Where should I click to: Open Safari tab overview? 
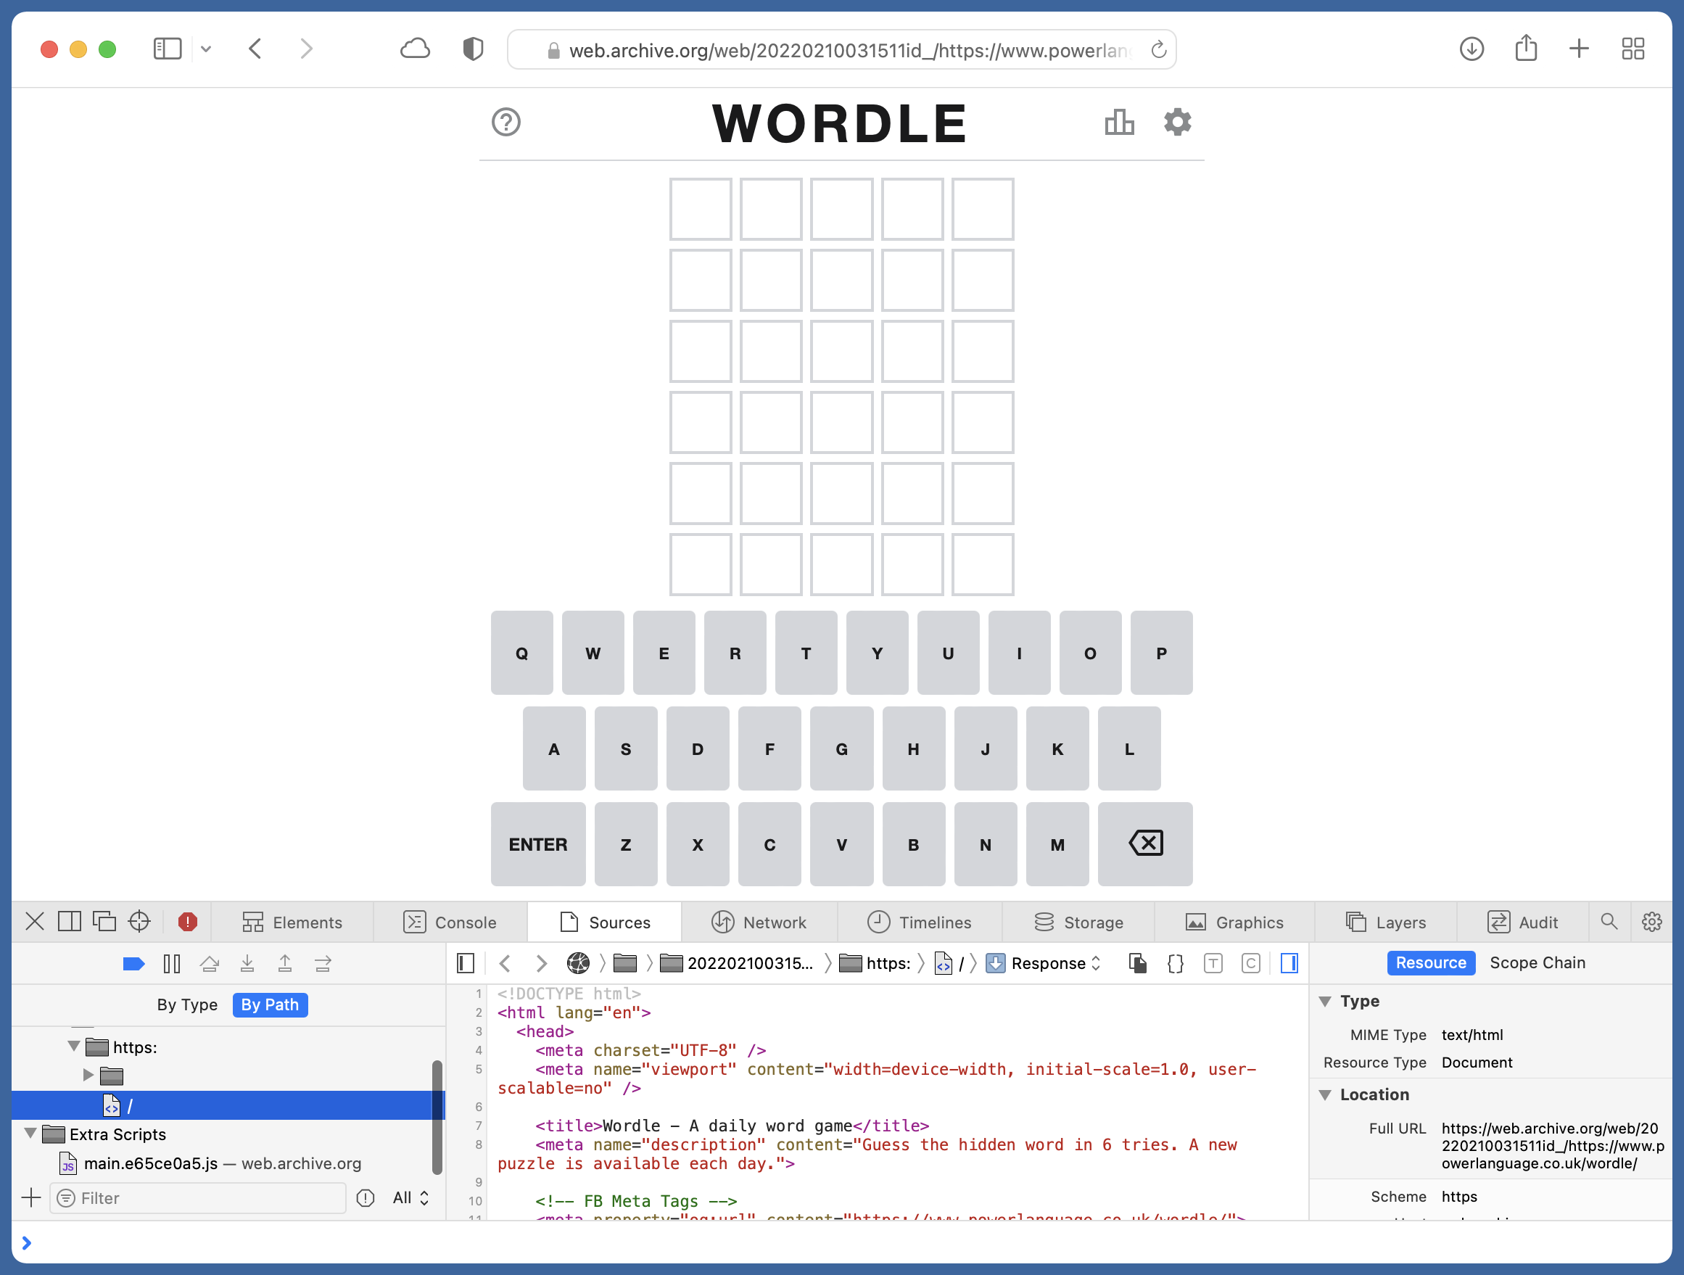pos(1633,49)
